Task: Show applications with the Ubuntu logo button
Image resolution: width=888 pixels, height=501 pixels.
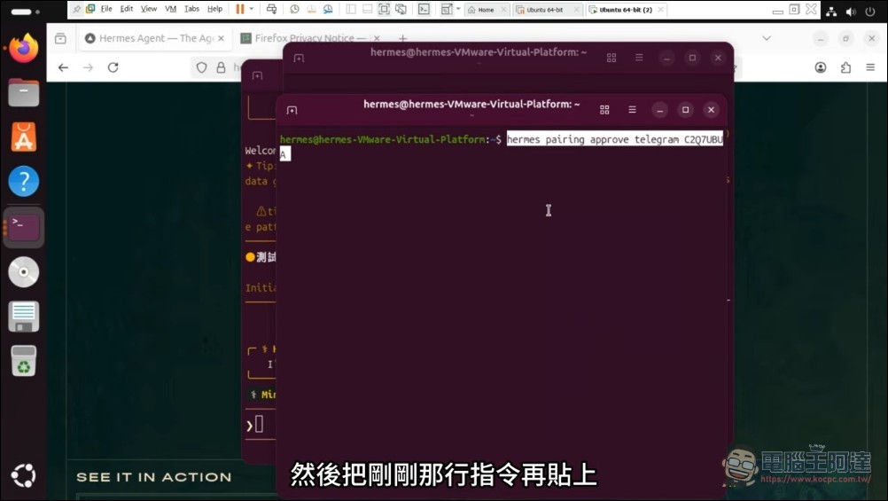Action: click(23, 475)
